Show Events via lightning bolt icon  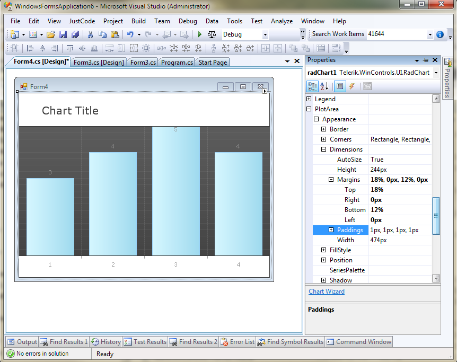(351, 86)
